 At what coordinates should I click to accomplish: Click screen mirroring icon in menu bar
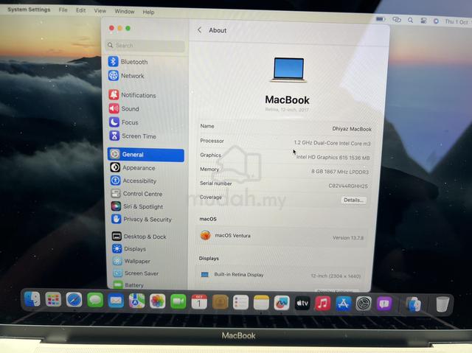(x=397, y=20)
